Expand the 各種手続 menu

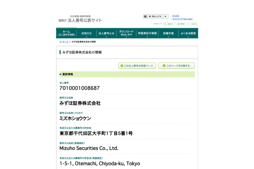(x=168, y=33)
